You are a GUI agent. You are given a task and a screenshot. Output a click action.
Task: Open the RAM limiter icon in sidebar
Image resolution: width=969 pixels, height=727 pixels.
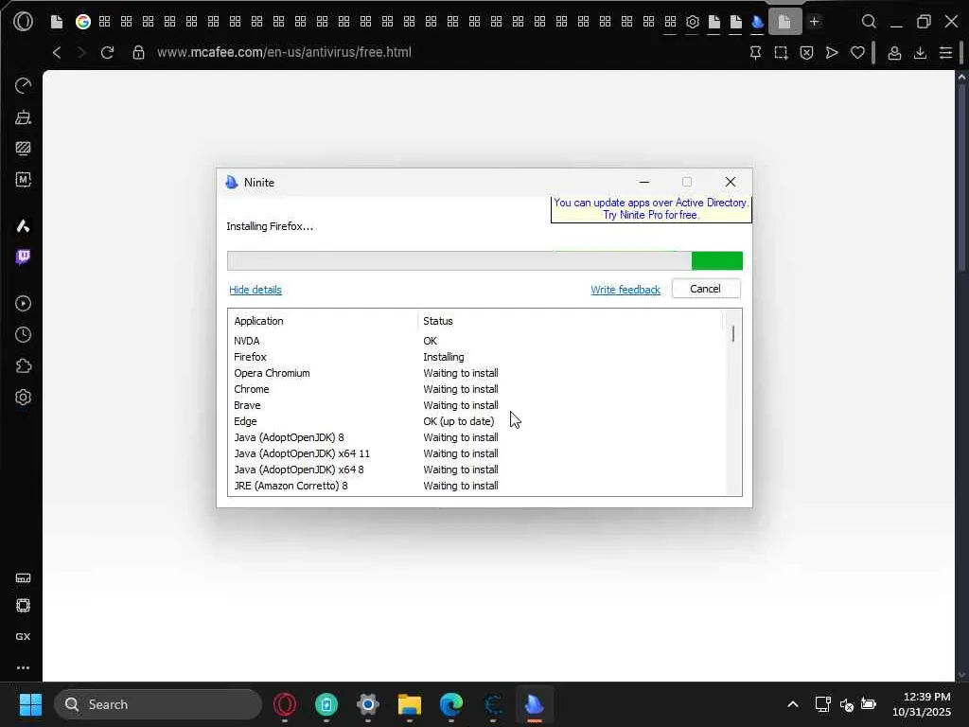[x=23, y=578]
